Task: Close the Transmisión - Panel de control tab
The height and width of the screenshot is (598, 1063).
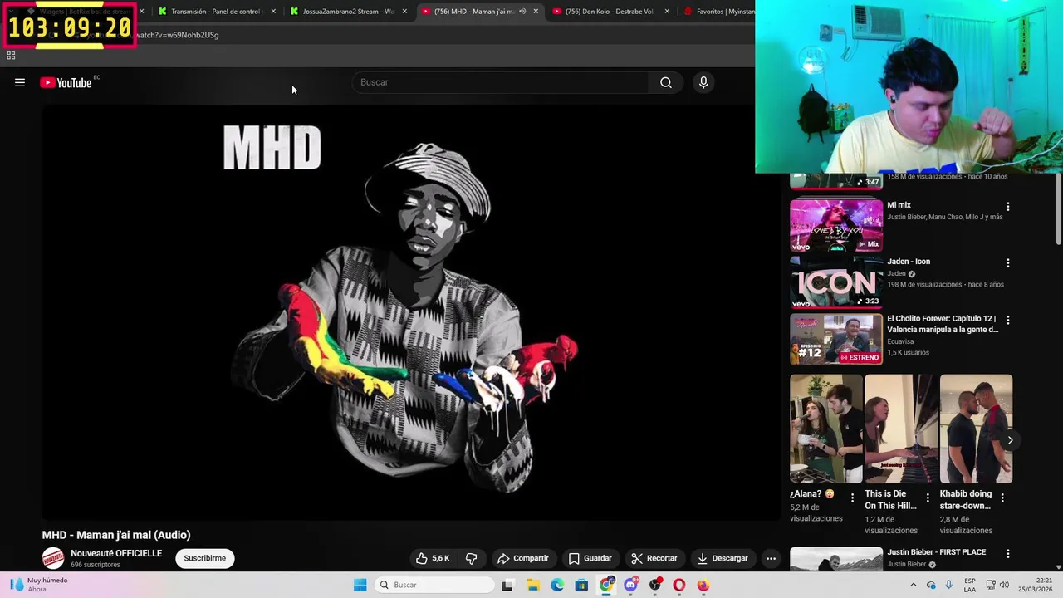Action: [x=273, y=12]
